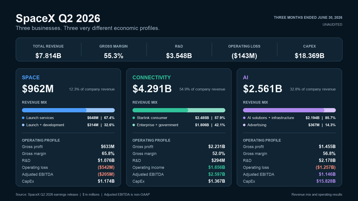Click the '$648M | 67.4%' value
358x201 pixels.
[101, 118]
